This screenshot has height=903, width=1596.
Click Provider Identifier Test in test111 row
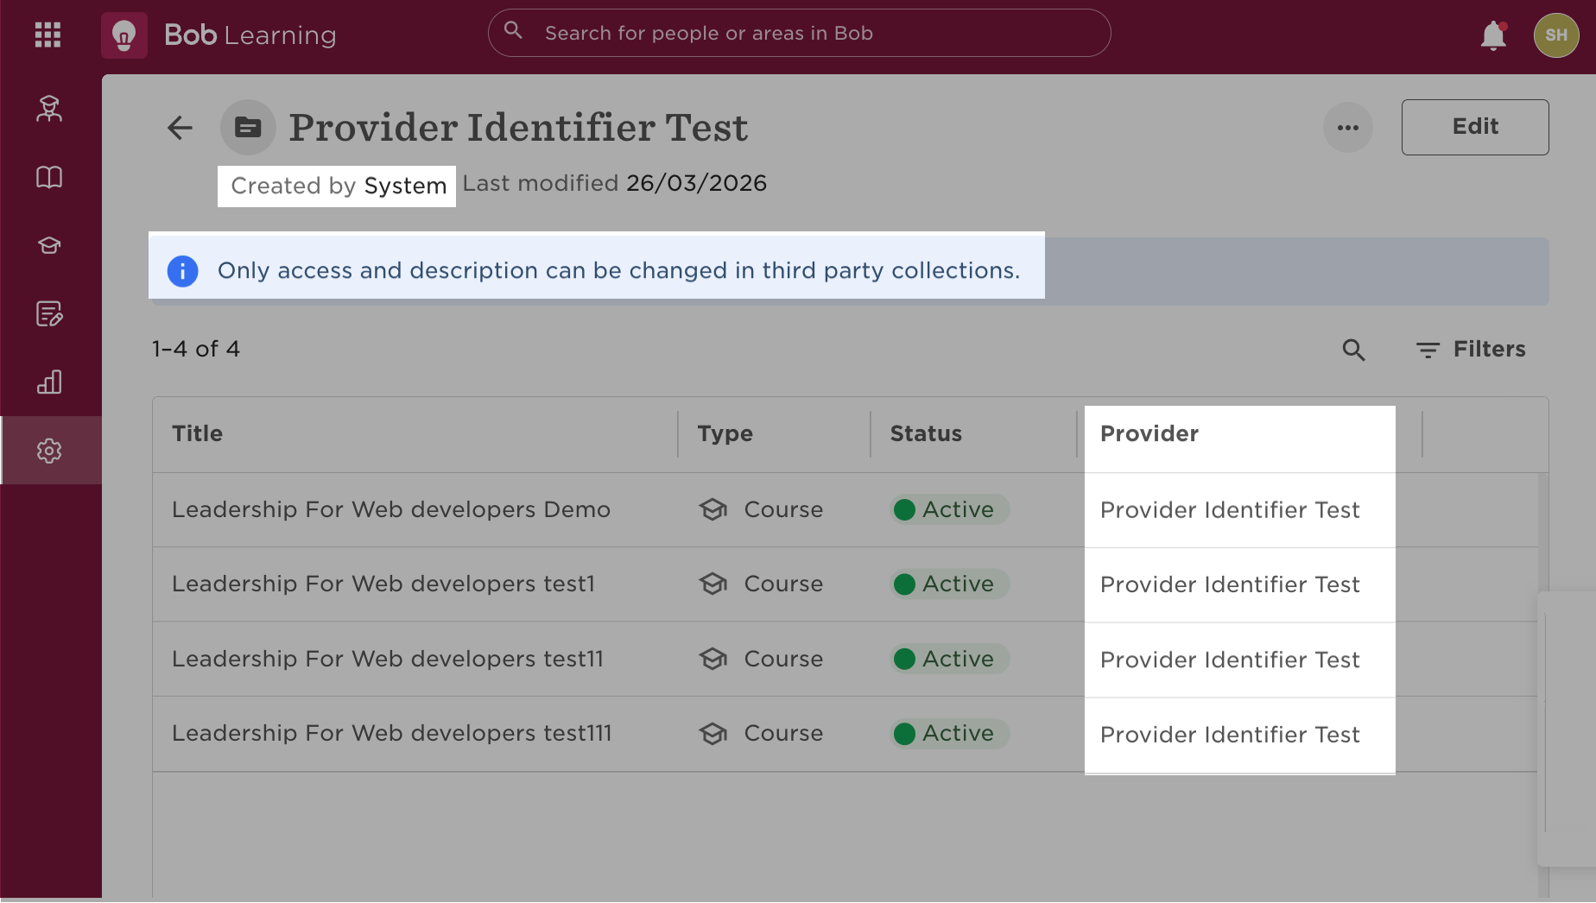point(1230,735)
